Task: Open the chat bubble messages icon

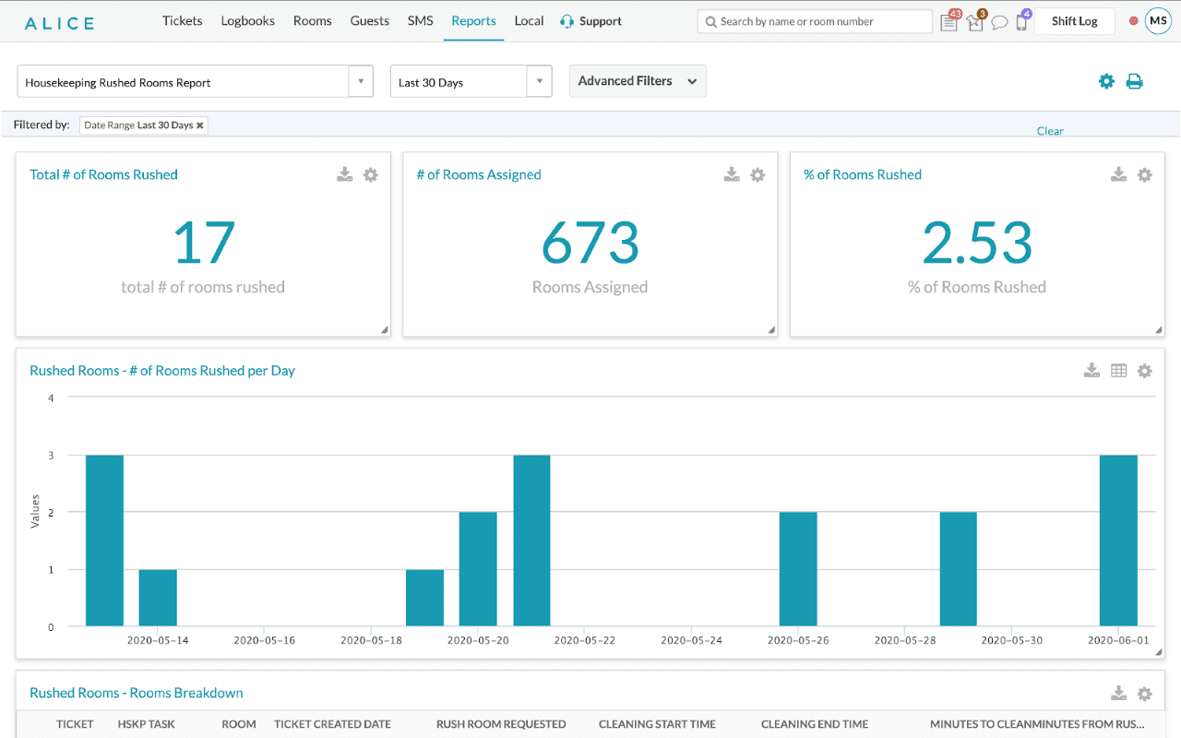Action: pos(999,22)
